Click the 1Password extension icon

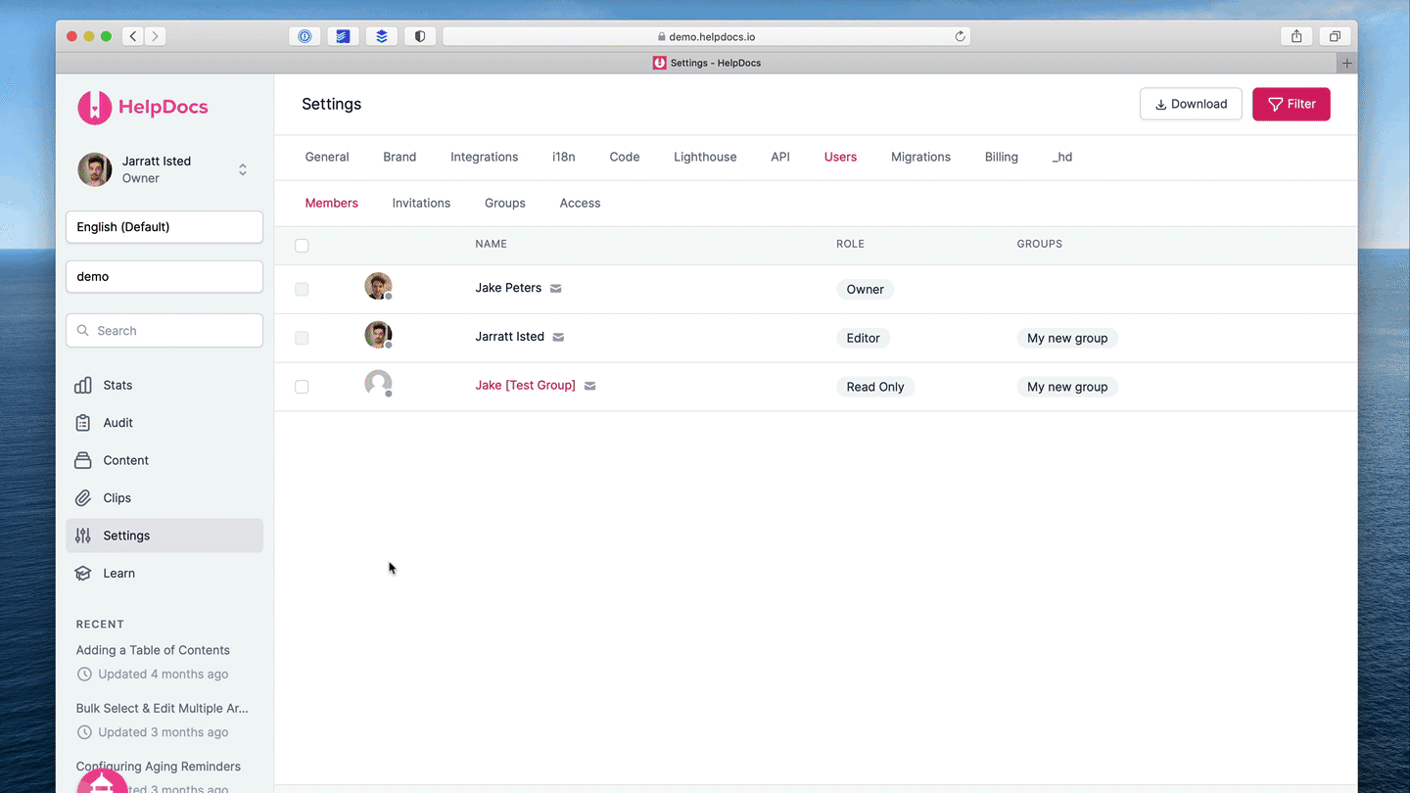click(305, 36)
